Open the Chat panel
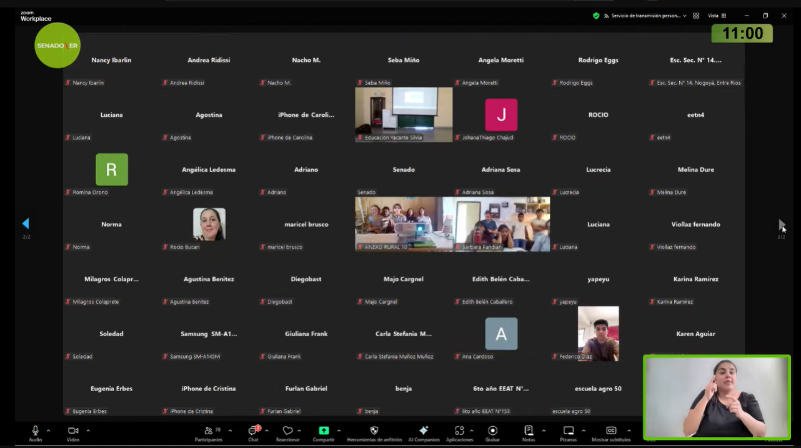Viewport: 801px width, 448px height. (x=253, y=431)
